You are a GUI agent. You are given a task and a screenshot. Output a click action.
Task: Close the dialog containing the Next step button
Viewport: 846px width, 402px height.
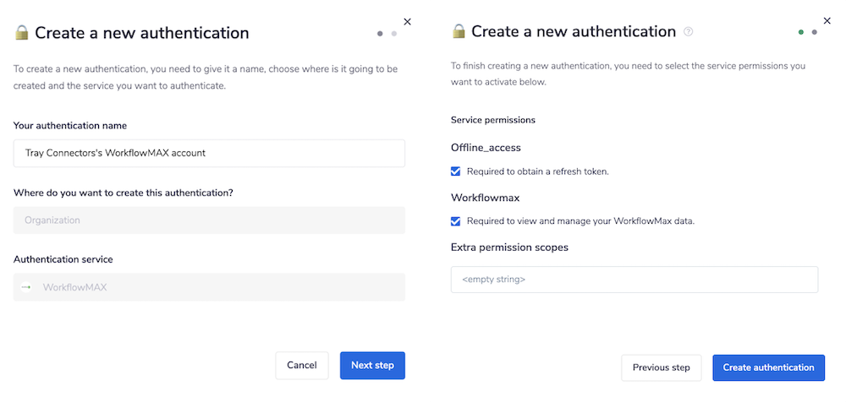click(407, 22)
